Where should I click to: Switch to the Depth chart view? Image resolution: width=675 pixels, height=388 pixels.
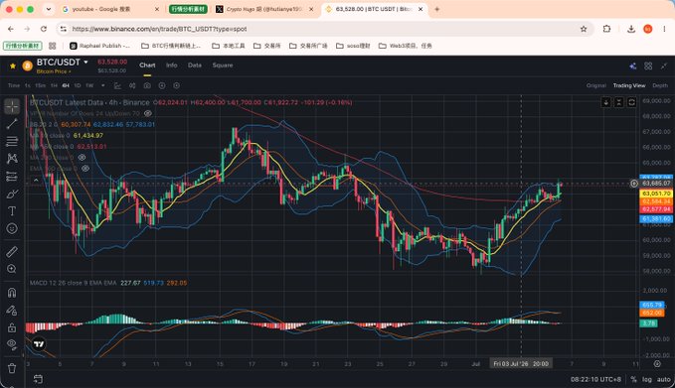[660, 85]
